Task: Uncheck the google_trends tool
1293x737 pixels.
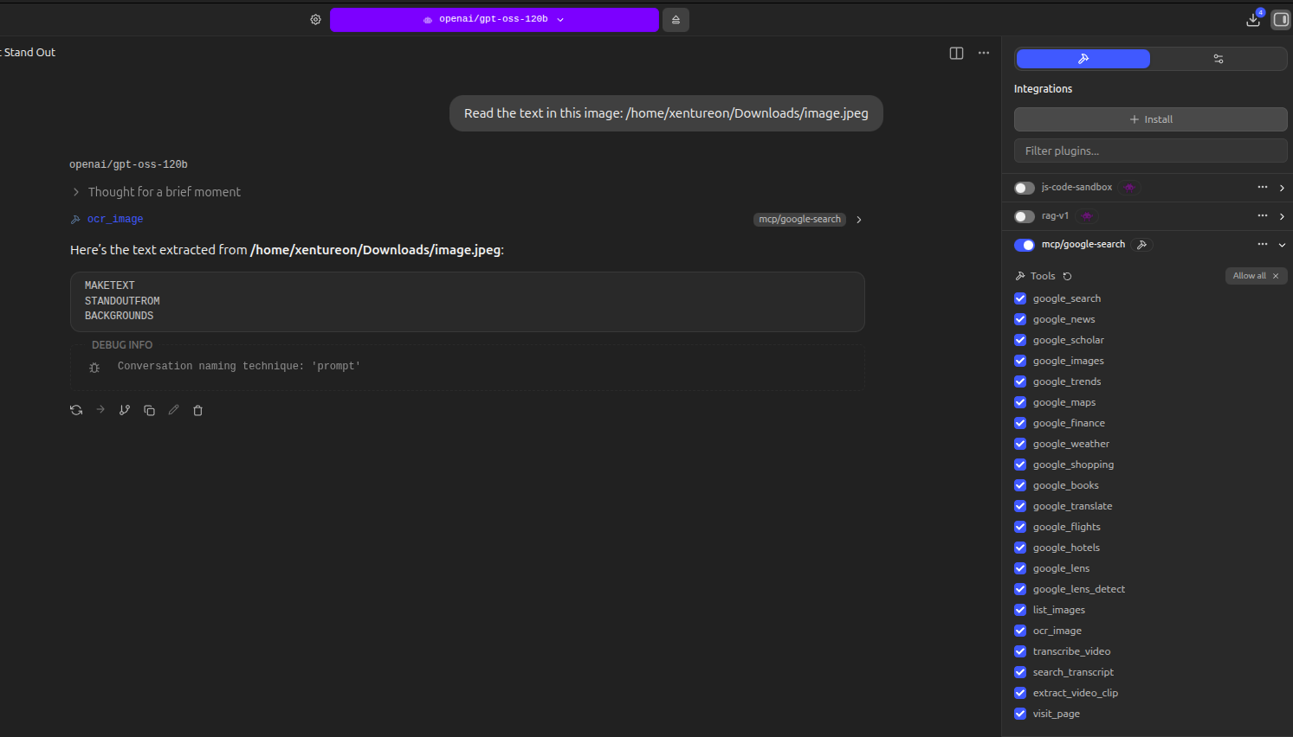Action: pyautogui.click(x=1020, y=381)
